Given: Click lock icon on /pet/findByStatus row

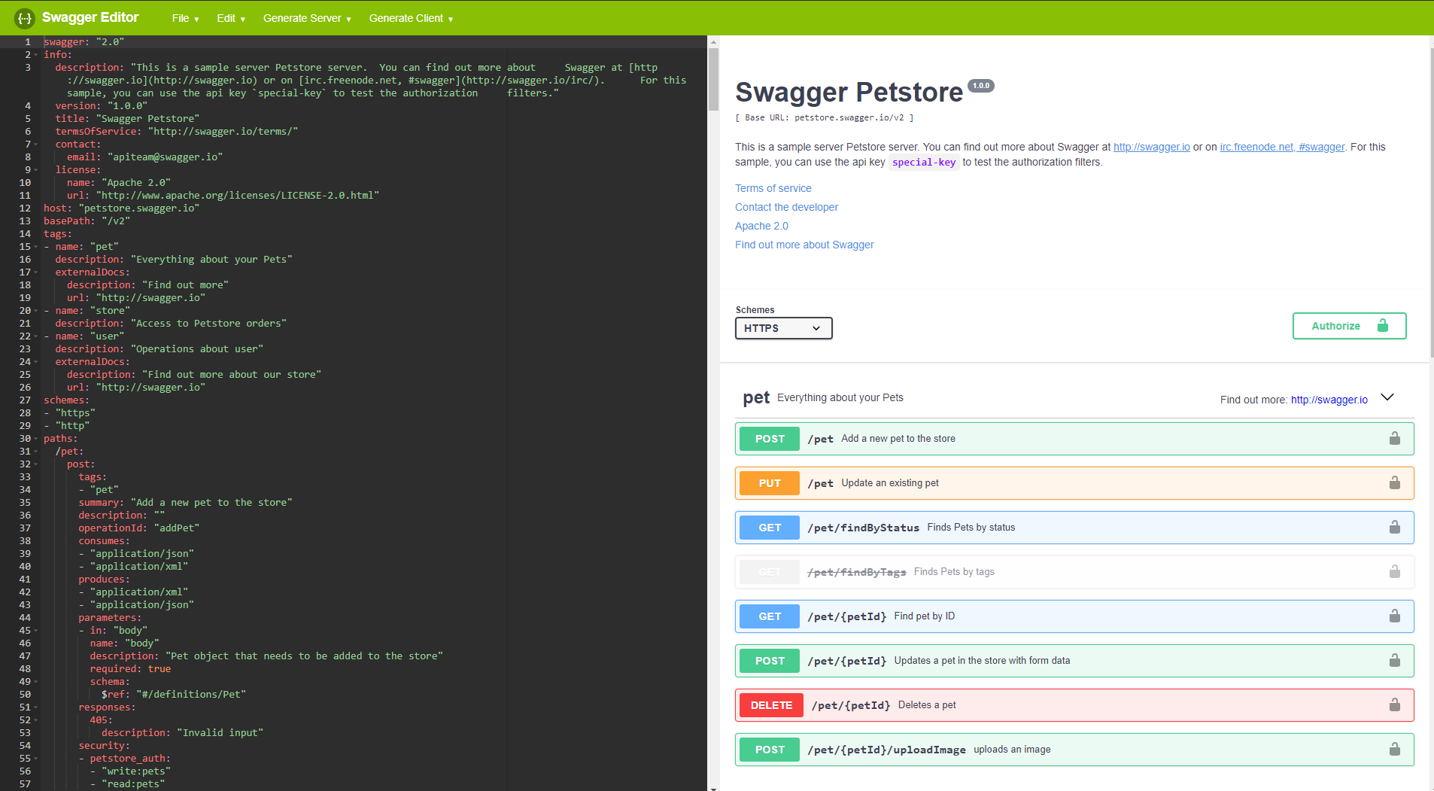Looking at the screenshot, I should [x=1394, y=528].
